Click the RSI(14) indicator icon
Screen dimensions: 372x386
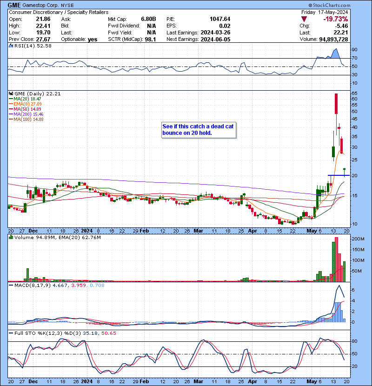11,46
